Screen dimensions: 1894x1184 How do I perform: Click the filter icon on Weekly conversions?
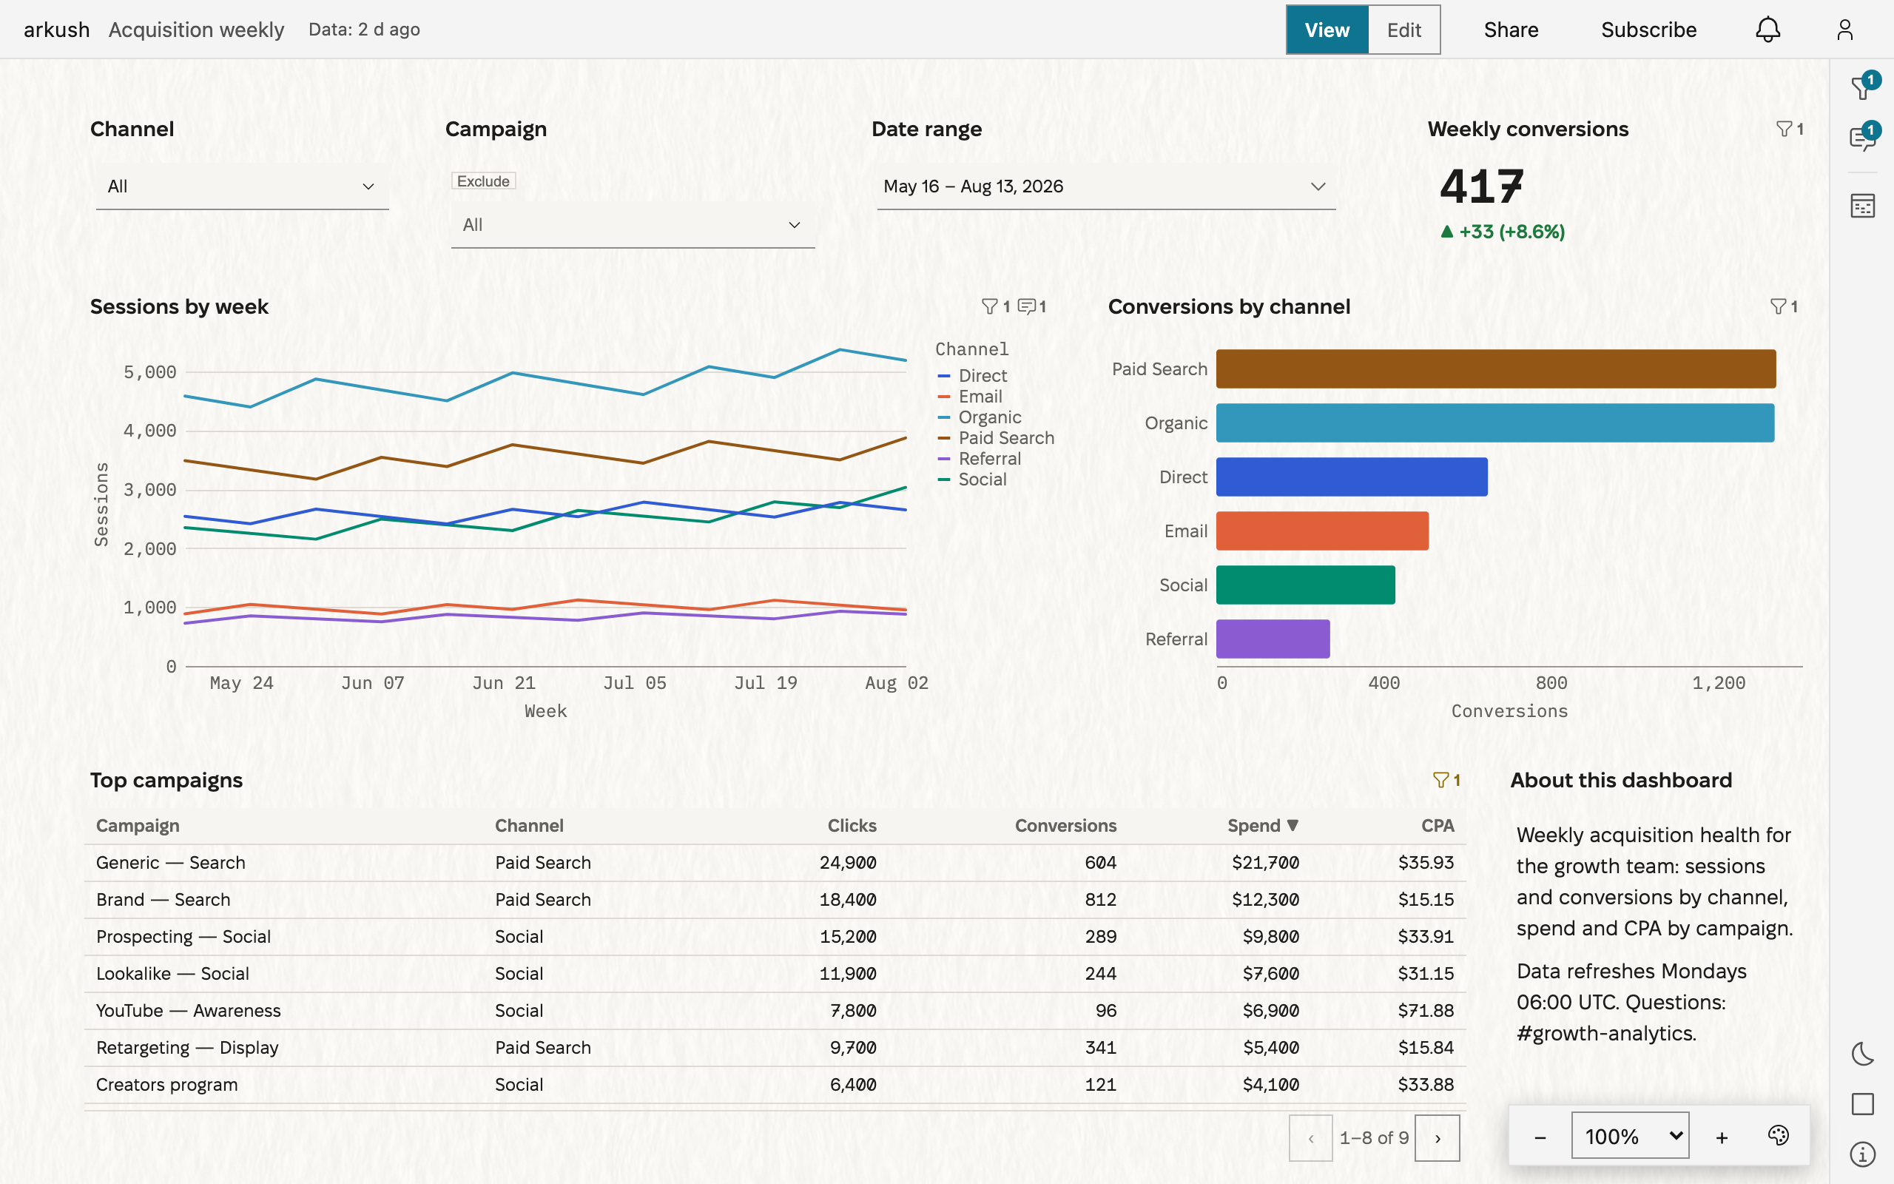(x=1789, y=129)
